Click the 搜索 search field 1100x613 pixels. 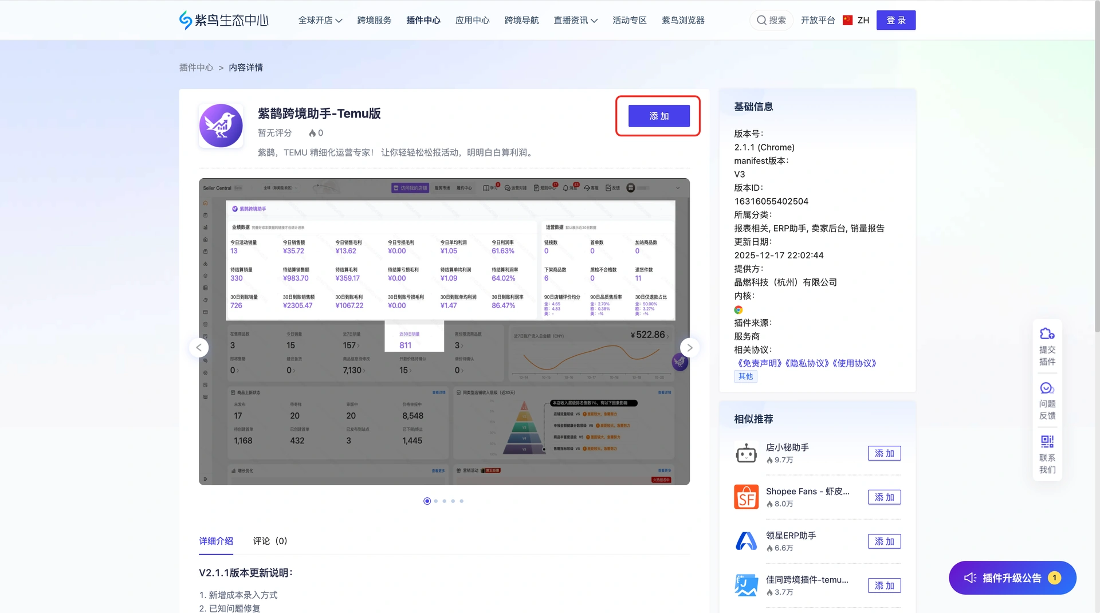(x=771, y=20)
